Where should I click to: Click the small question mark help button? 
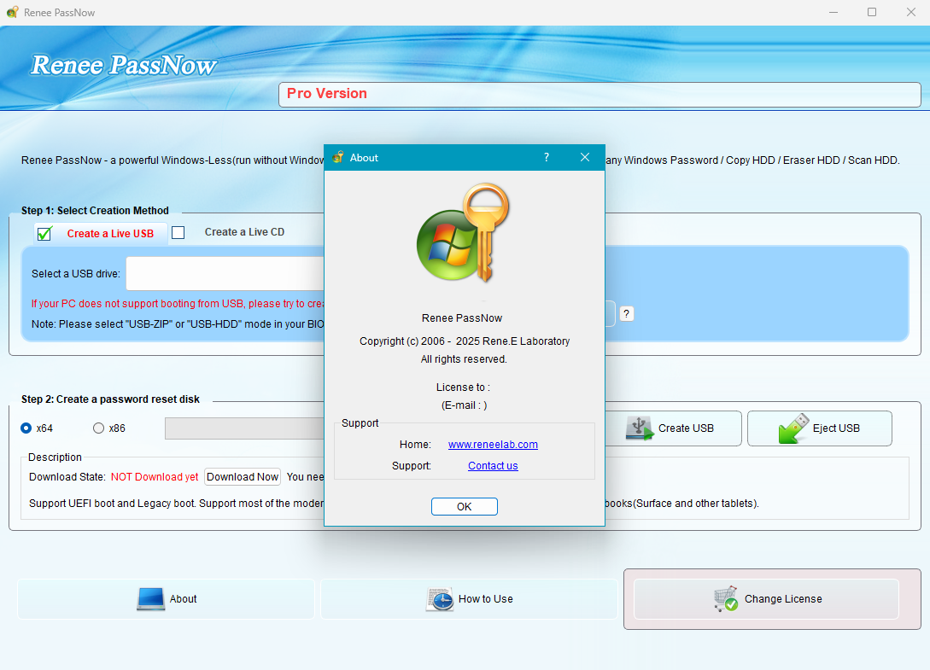(626, 313)
